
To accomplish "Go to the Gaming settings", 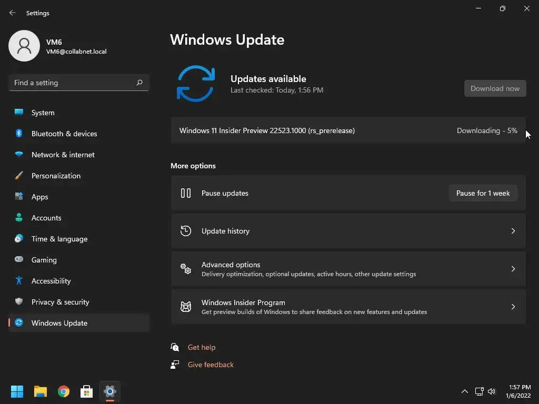I will click(x=79, y=259).
